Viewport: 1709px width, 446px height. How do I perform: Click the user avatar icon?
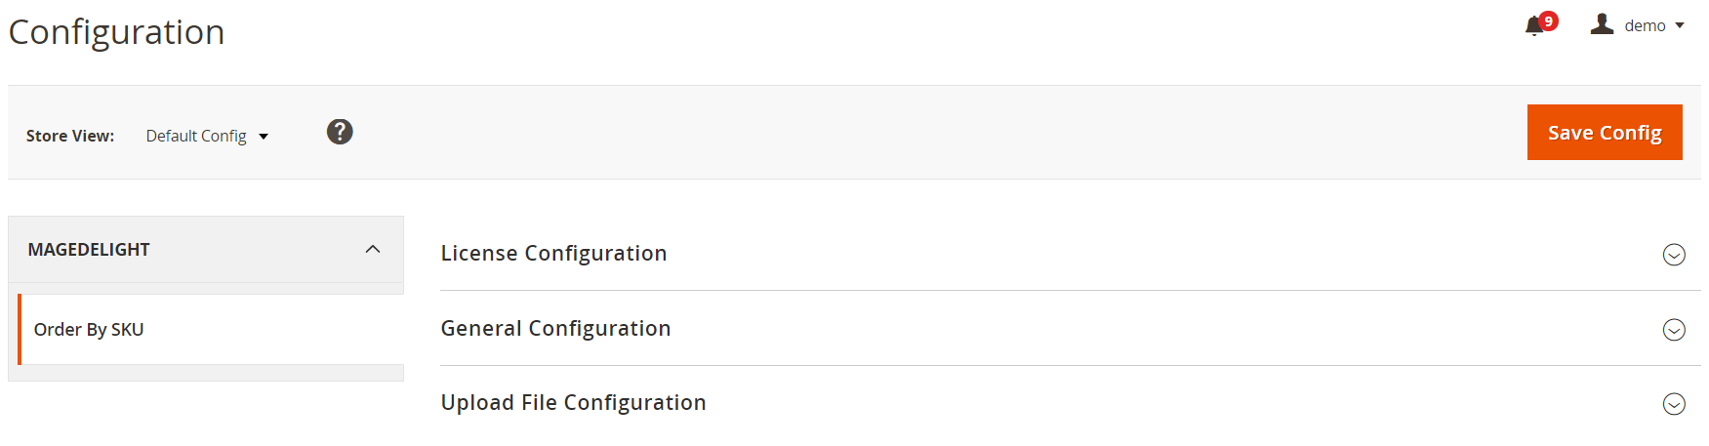click(x=1602, y=24)
